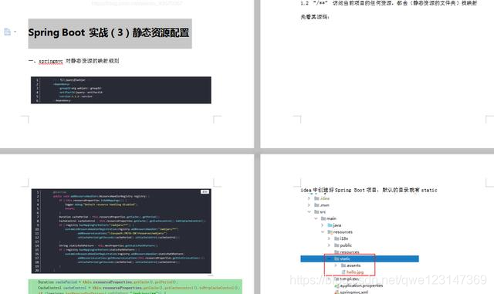Select the addResourceHandlers source code image
Viewport: 494px width, 294px height.
(121, 231)
